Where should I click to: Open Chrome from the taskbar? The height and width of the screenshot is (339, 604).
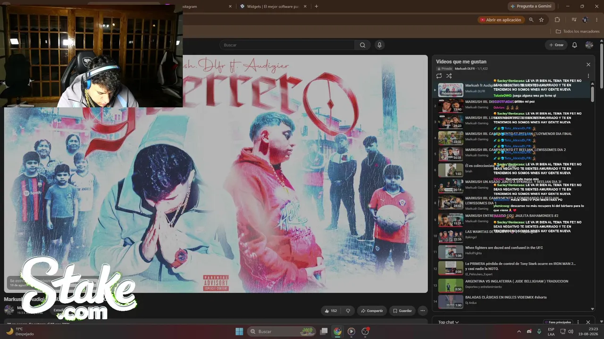click(x=337, y=331)
